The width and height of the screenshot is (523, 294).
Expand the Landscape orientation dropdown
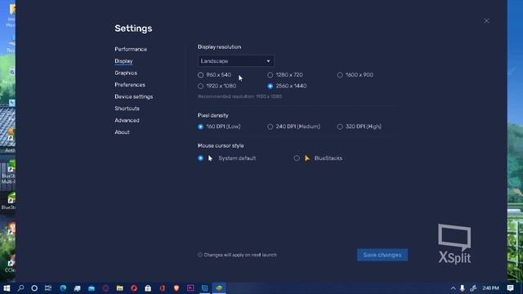point(236,61)
